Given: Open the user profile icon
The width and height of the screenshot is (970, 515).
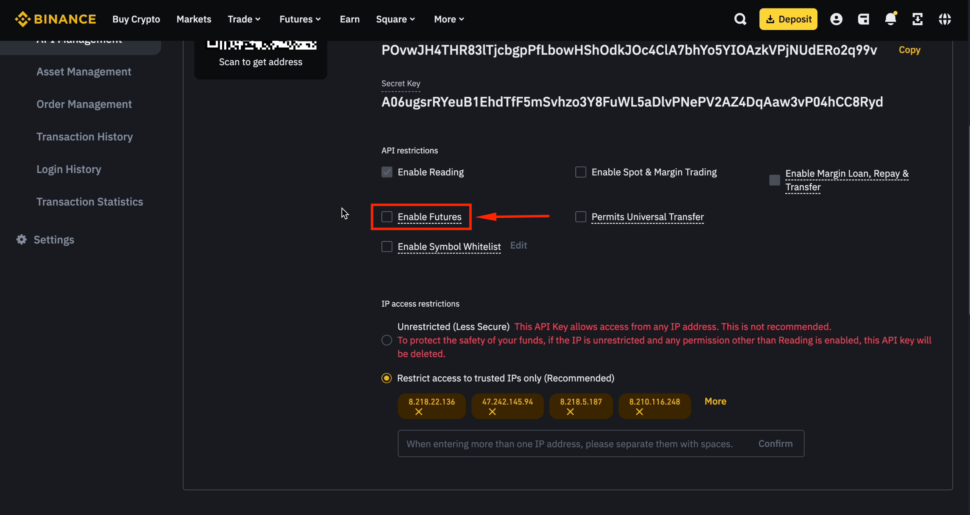Looking at the screenshot, I should pos(836,19).
